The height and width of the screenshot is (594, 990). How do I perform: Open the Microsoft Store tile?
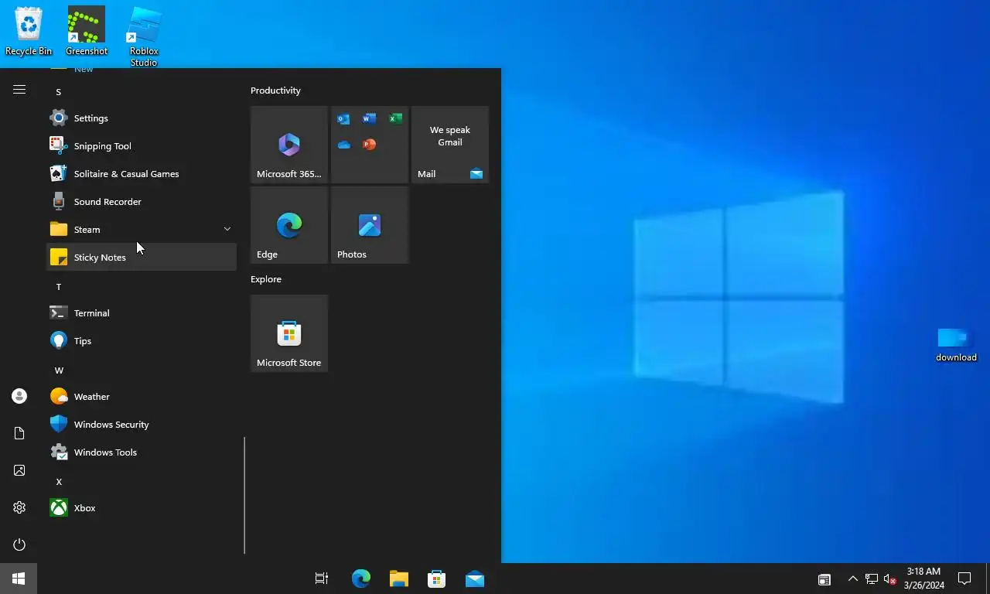point(289,333)
